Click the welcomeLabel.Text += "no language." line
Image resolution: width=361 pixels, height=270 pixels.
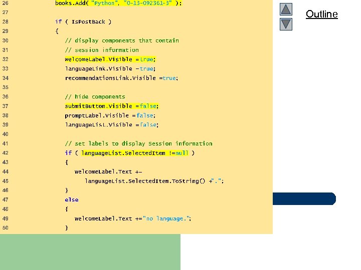tap(133, 218)
